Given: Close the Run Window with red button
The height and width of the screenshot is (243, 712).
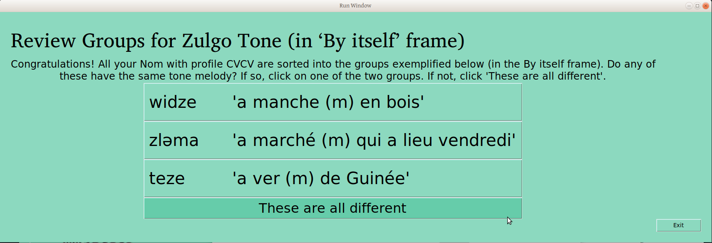Looking at the screenshot, I should point(706,6).
